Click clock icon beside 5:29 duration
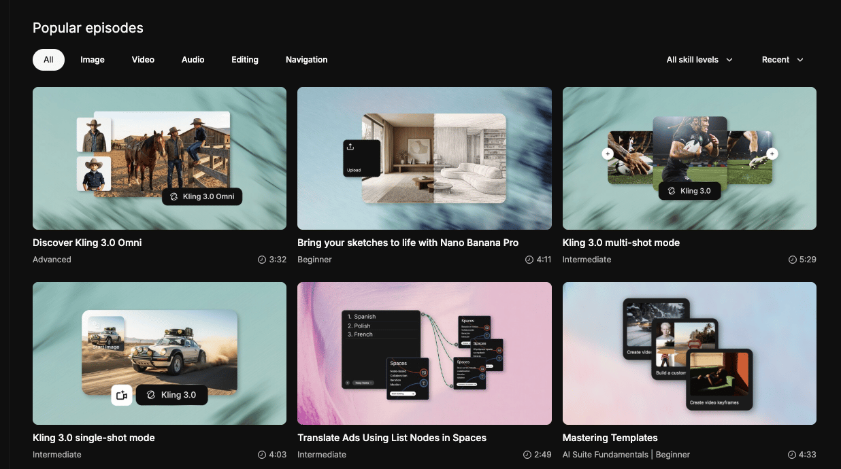The width and height of the screenshot is (841, 469). tap(792, 260)
